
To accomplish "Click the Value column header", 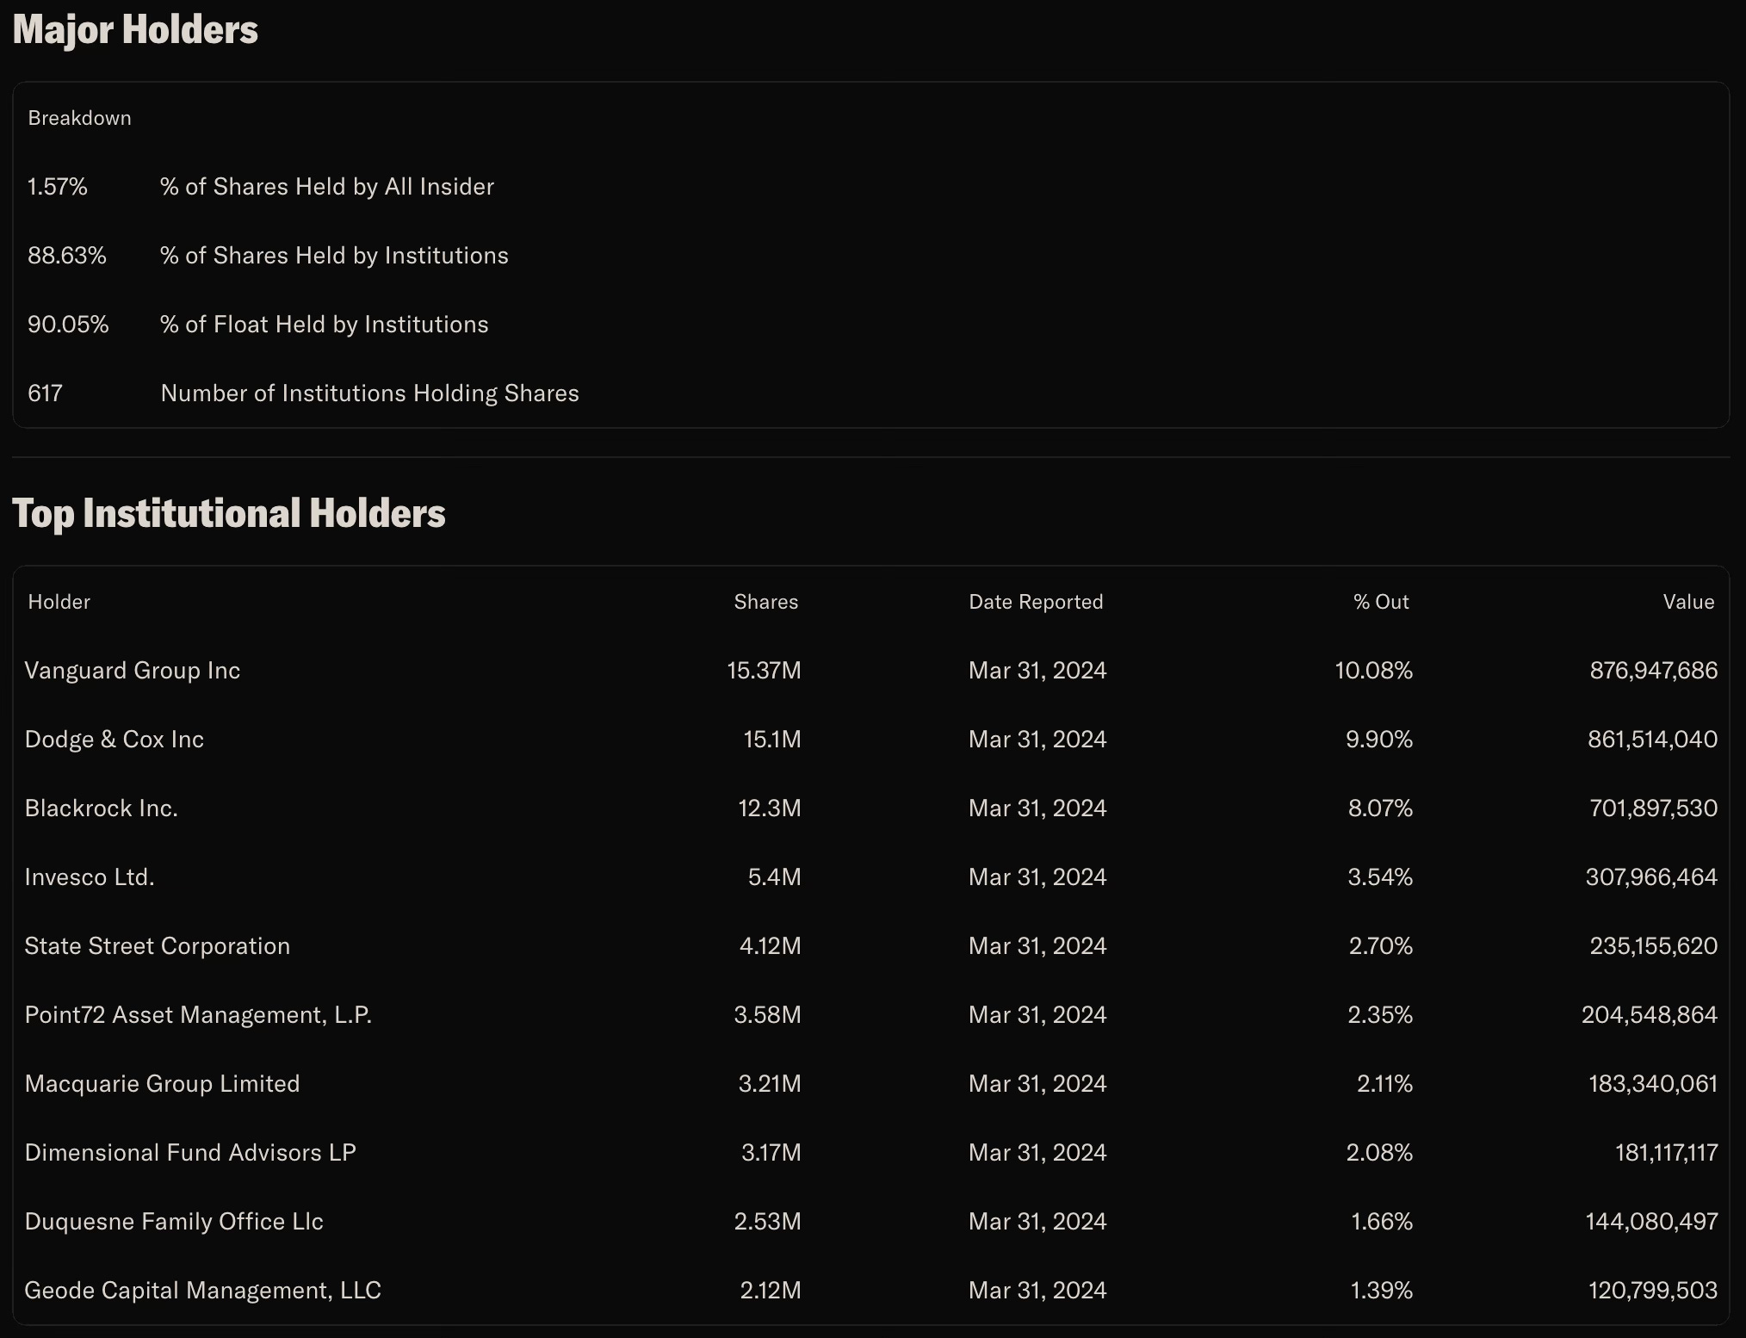I will click(x=1687, y=602).
